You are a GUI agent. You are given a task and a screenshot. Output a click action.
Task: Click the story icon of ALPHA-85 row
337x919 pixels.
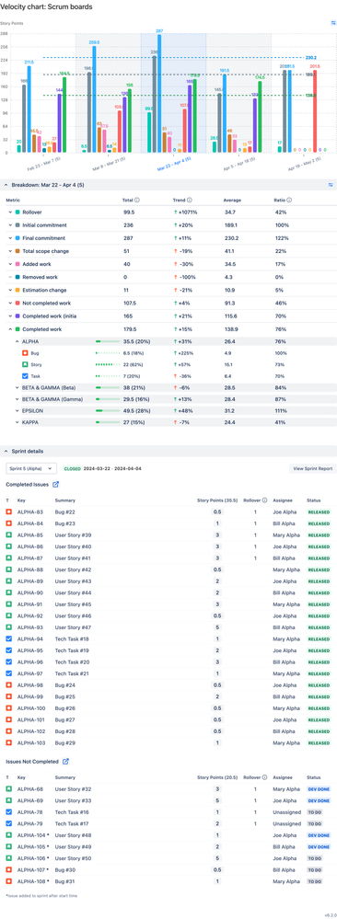pos(9,535)
